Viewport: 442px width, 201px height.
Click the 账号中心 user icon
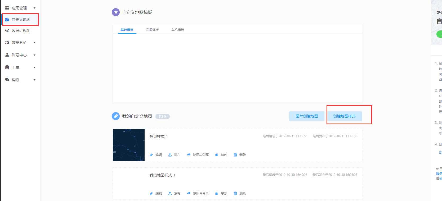(x=7, y=55)
